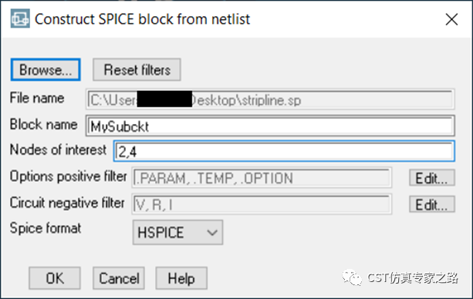This screenshot has width=473, height=299.
Task: Select the Circuit negative filter text box
Action: [262, 204]
